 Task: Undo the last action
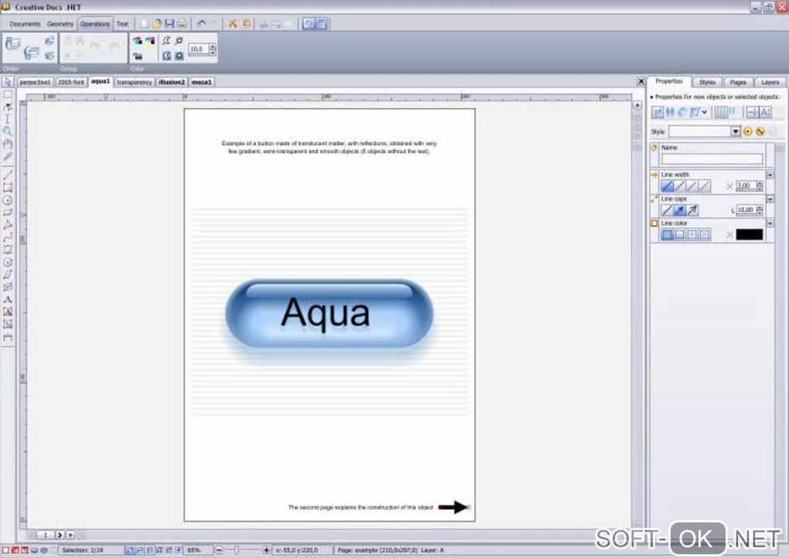(x=201, y=24)
